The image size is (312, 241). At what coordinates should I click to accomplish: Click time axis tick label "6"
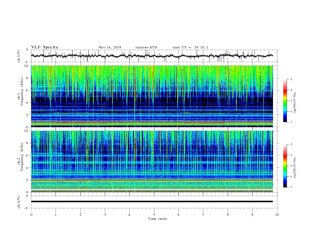(x=178, y=215)
